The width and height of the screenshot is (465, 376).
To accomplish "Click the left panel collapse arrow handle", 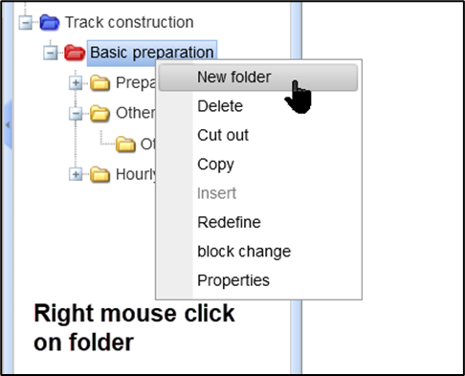I will [8, 125].
